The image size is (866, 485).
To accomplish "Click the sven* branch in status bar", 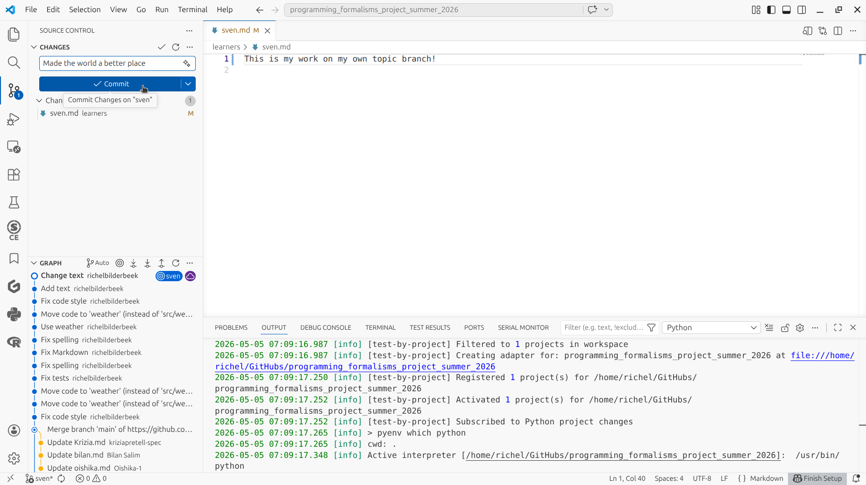I will (x=39, y=478).
